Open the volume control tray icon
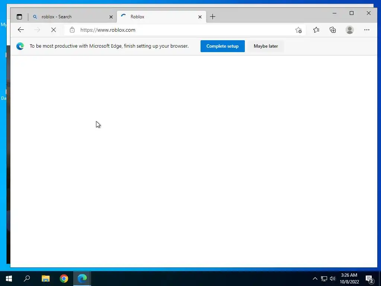Image resolution: width=381 pixels, height=286 pixels. (333, 279)
